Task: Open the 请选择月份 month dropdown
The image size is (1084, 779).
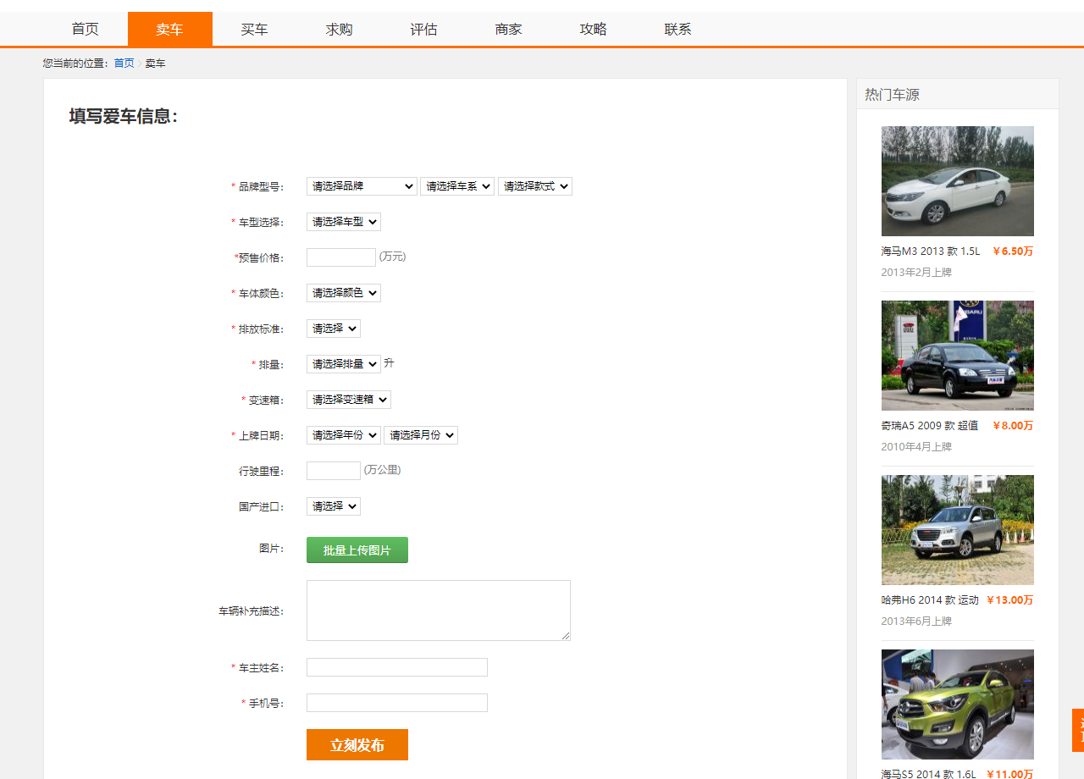Action: (421, 434)
